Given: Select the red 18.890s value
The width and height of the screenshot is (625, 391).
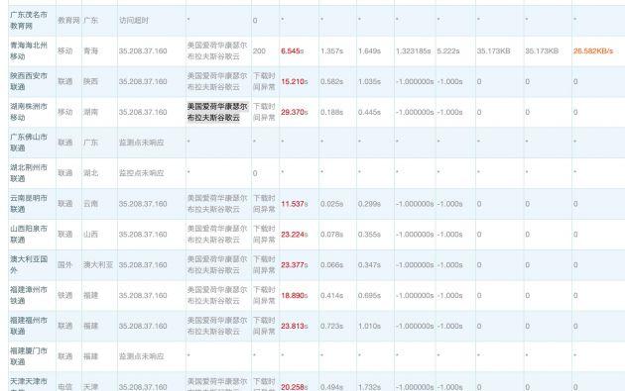Looking at the screenshot, I should pos(295,296).
